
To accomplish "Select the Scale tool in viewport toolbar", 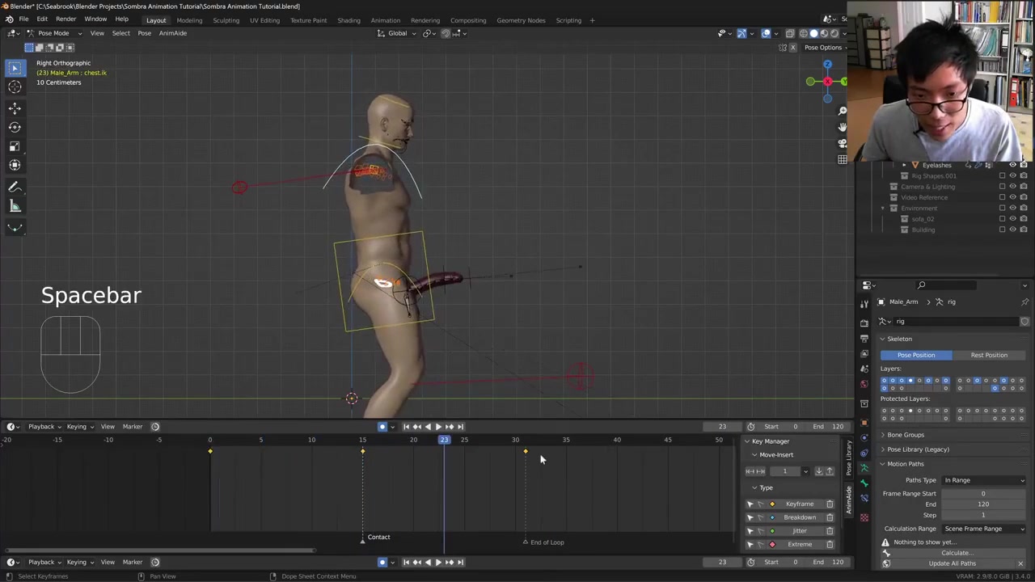I will tap(15, 146).
